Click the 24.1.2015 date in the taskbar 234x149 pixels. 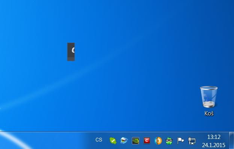click(214, 145)
